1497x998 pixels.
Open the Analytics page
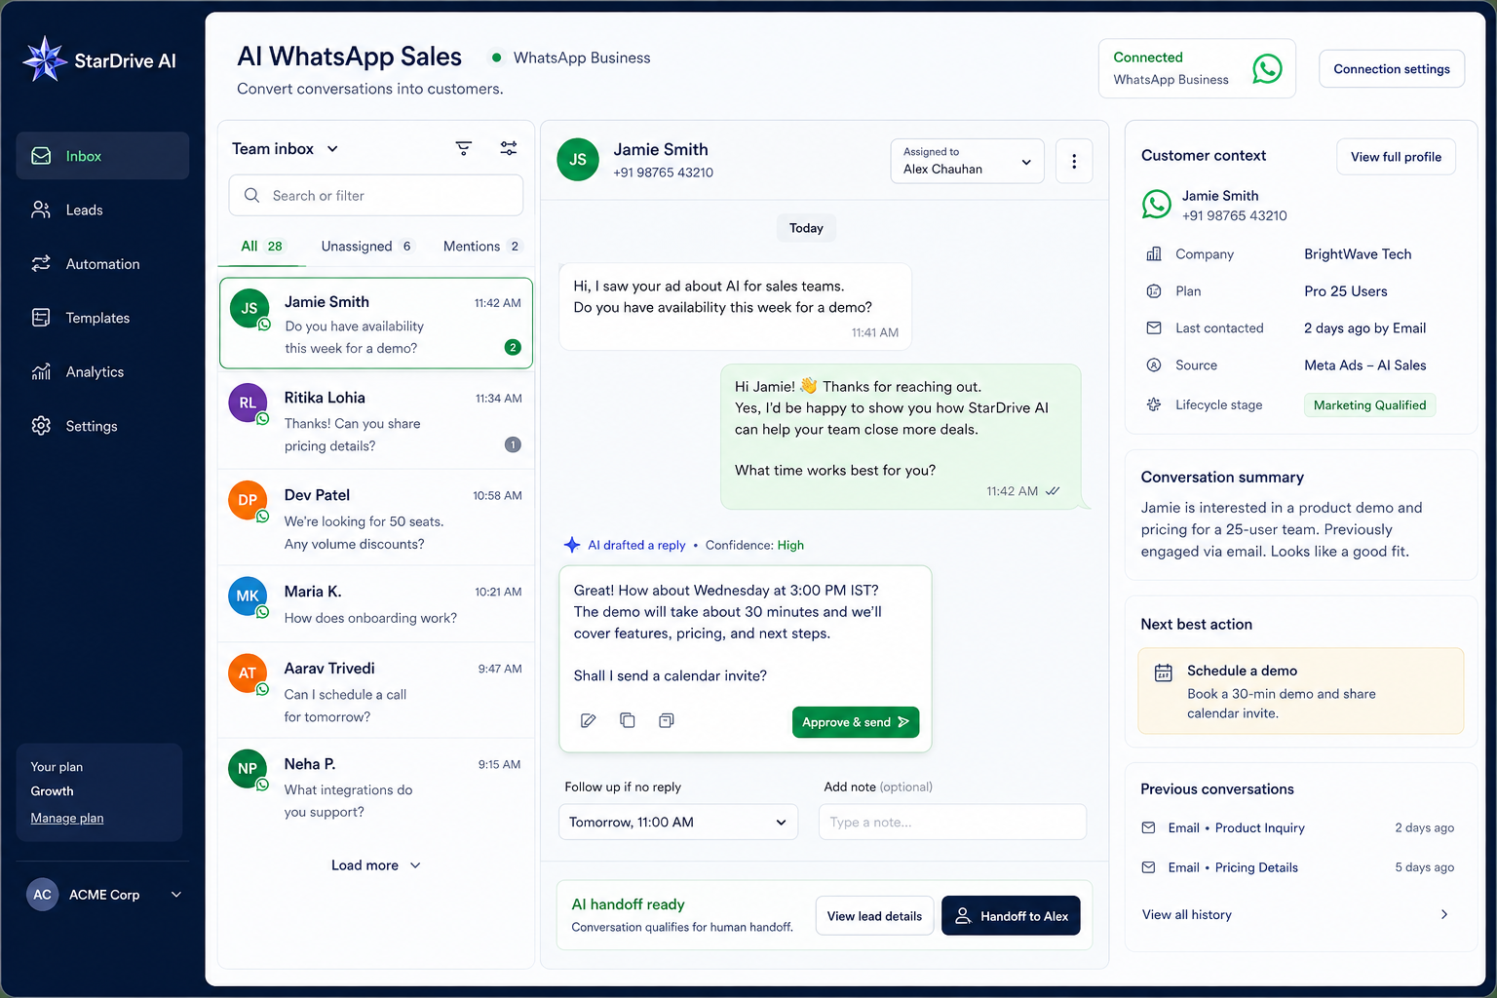click(x=102, y=371)
